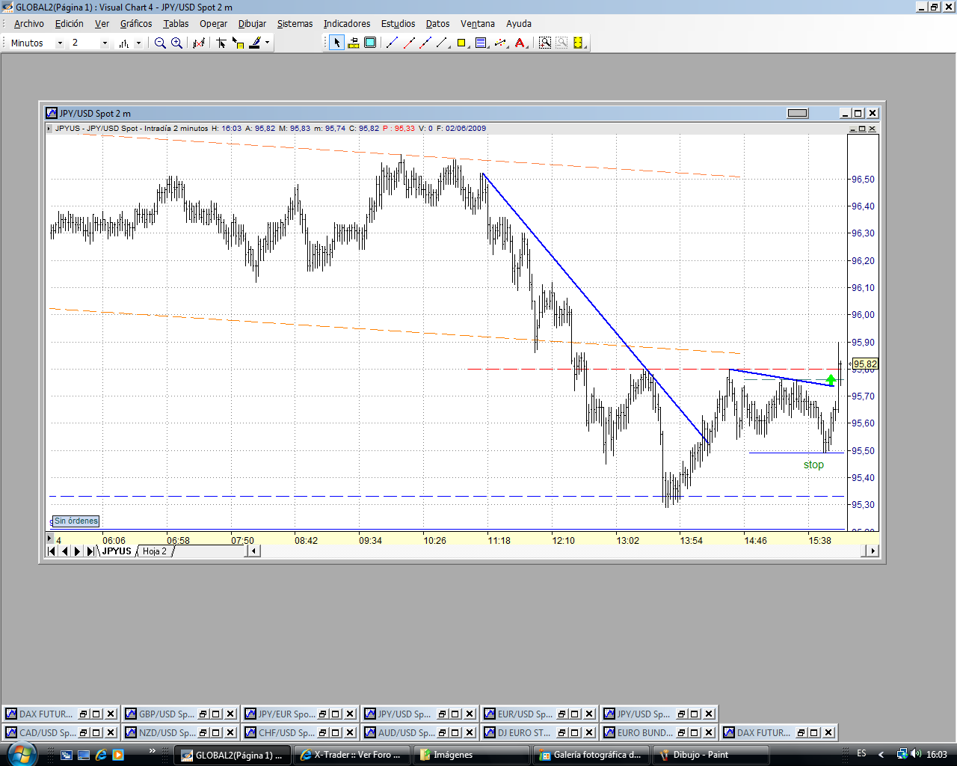Select the red text letter A tool
Viewport: 957px width, 766px height.
pyautogui.click(x=520, y=43)
